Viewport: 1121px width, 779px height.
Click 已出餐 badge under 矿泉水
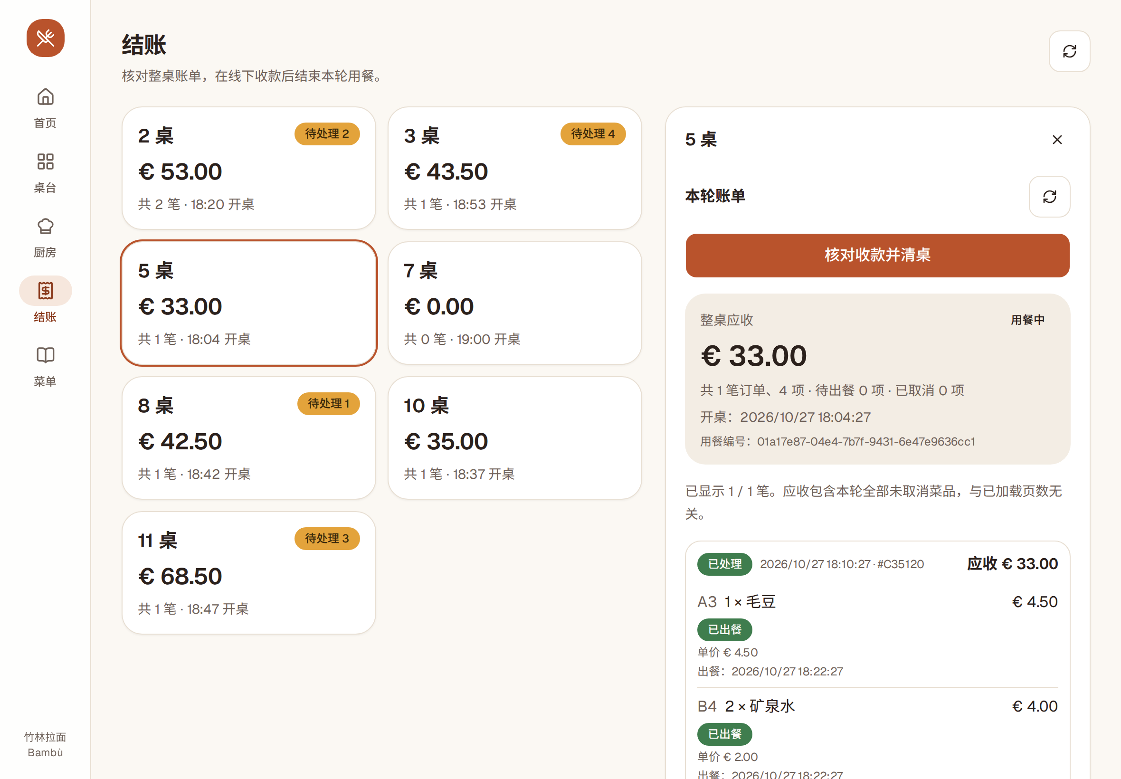tap(724, 734)
